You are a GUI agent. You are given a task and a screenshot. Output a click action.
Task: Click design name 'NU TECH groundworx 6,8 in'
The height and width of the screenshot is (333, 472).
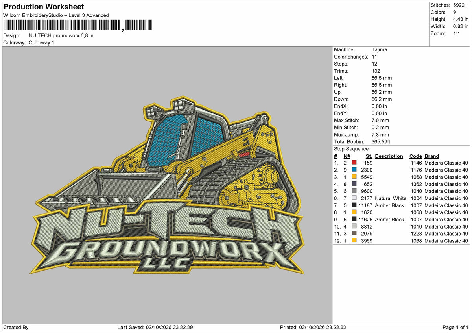point(61,35)
